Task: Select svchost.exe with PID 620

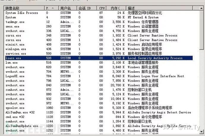Action: click(99, 67)
